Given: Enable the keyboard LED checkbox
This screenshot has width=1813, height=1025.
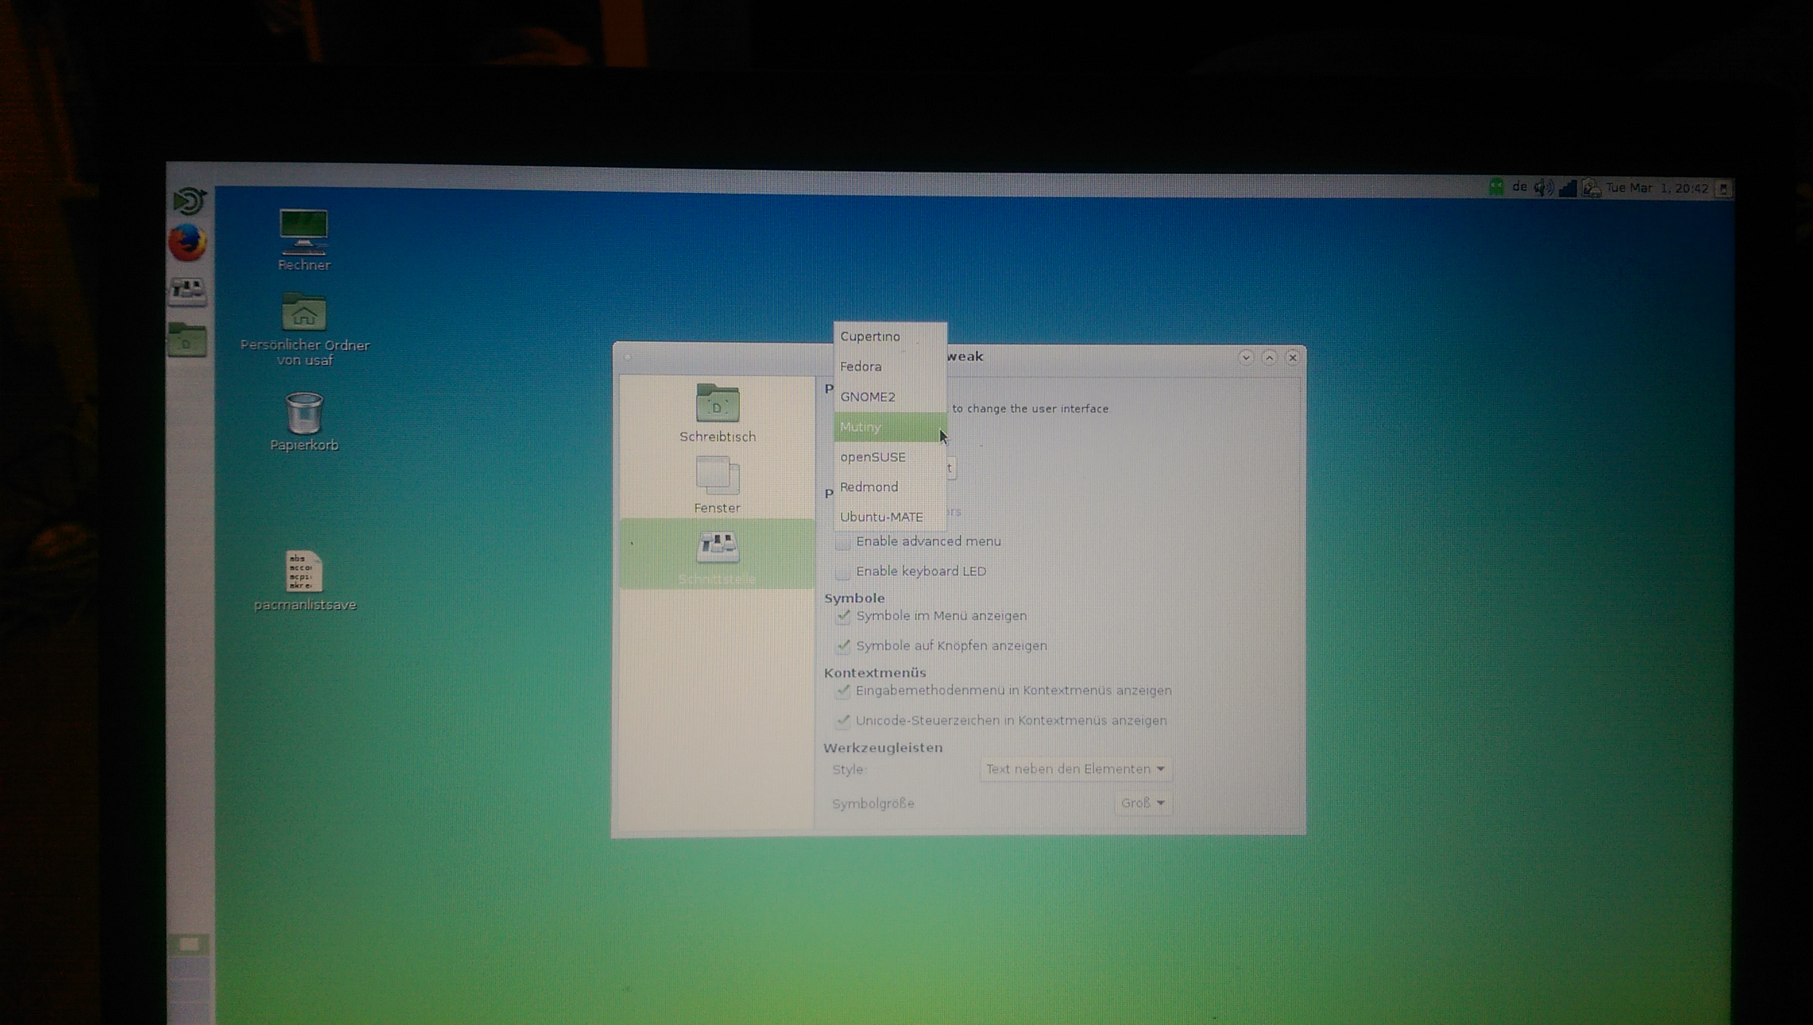Looking at the screenshot, I should click(x=843, y=573).
